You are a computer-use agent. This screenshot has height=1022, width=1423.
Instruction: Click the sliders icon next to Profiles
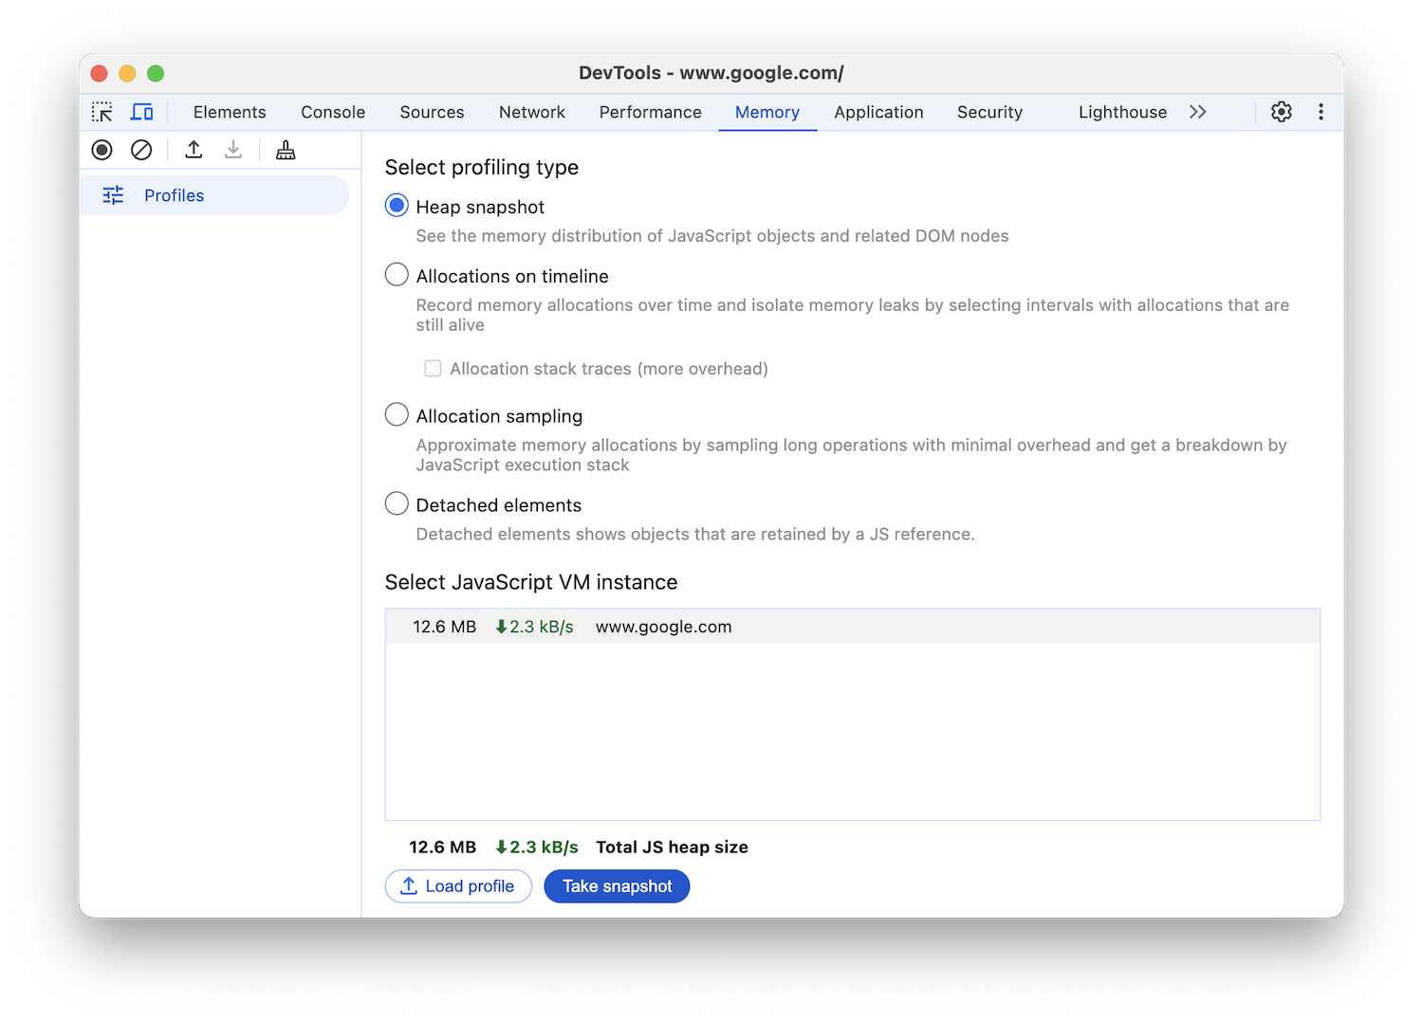(x=113, y=194)
